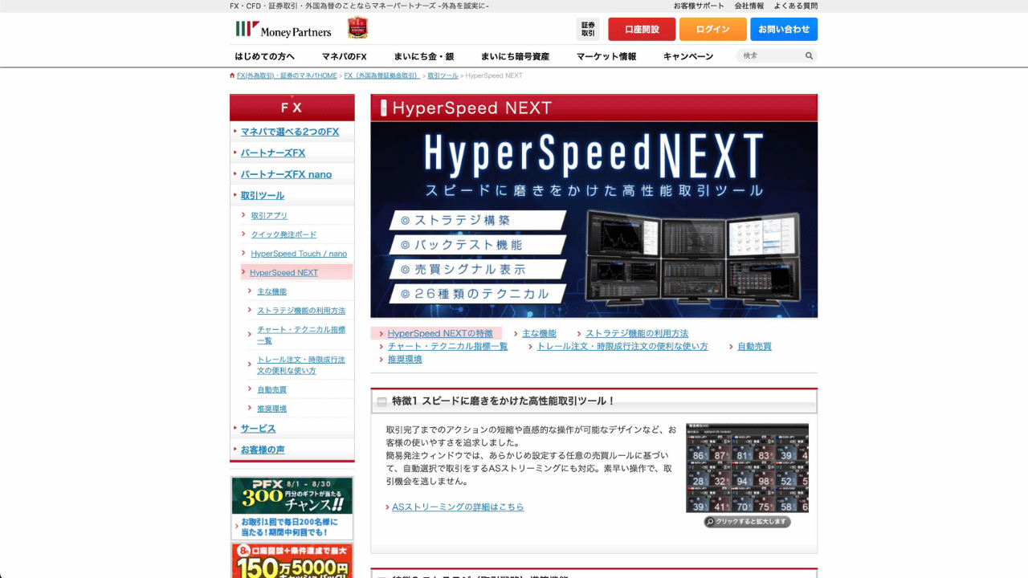Viewport: 1028px width, 578px height.
Task: Click the 取引ツール breadcrumb link
Action: coord(443,75)
